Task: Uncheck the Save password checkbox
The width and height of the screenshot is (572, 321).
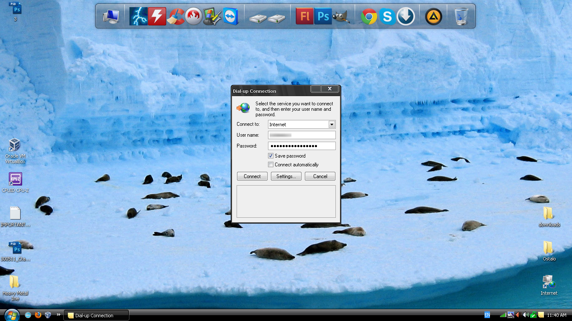Action: [x=271, y=156]
